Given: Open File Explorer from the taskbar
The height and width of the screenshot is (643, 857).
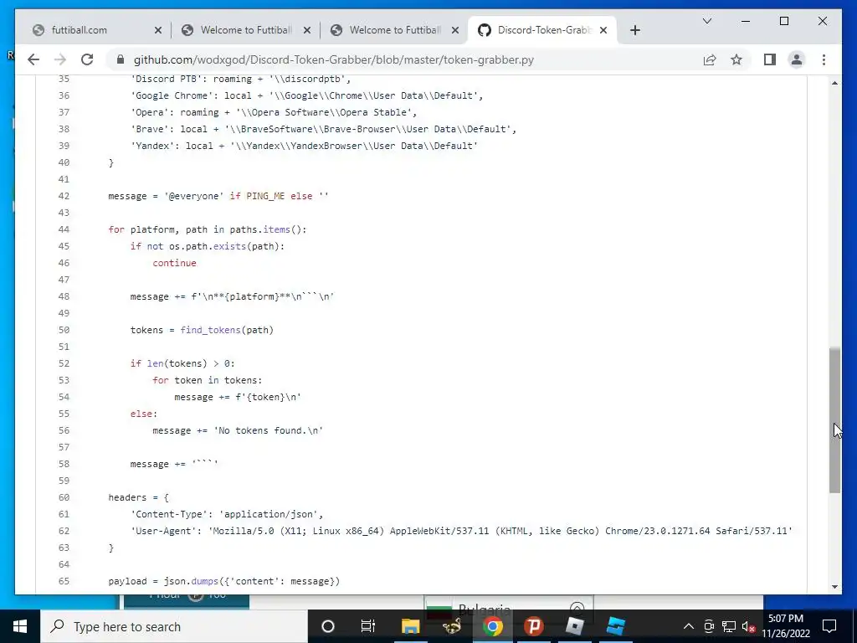Looking at the screenshot, I should (410, 626).
